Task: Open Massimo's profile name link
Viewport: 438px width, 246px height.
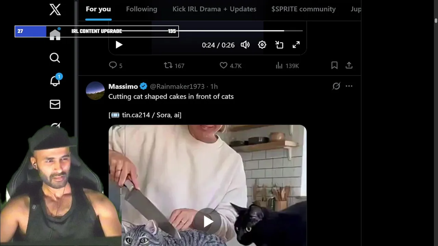Action: coord(123,86)
